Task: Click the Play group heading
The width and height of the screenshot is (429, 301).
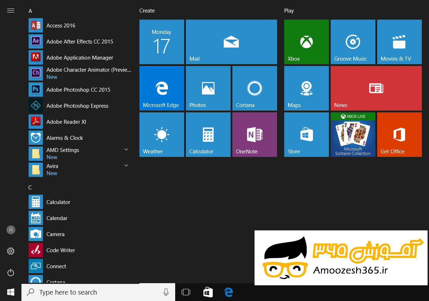Action: 289,11
